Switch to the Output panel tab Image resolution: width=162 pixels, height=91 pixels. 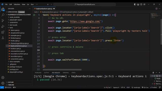(x=47, y=73)
